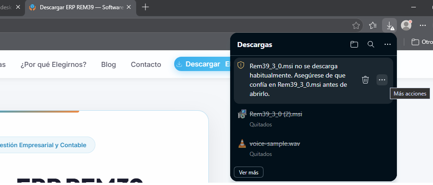Delete the blocked Rem39_3_0.msi download
This screenshot has height=185, width=433.
365,80
